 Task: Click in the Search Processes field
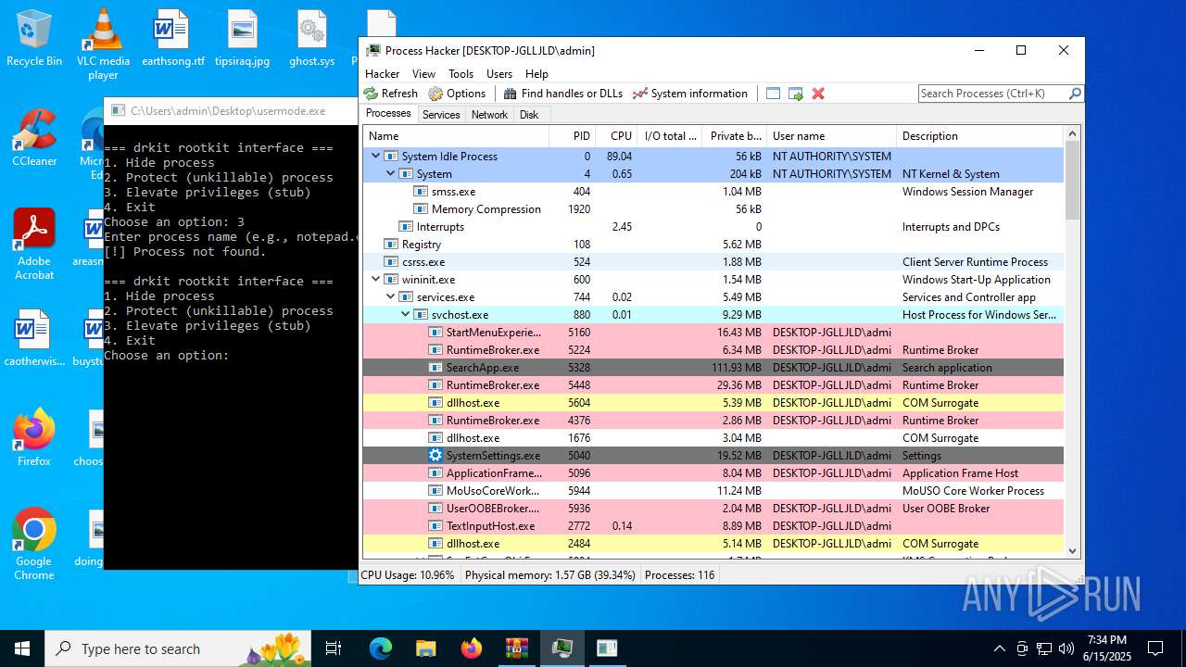coord(992,94)
